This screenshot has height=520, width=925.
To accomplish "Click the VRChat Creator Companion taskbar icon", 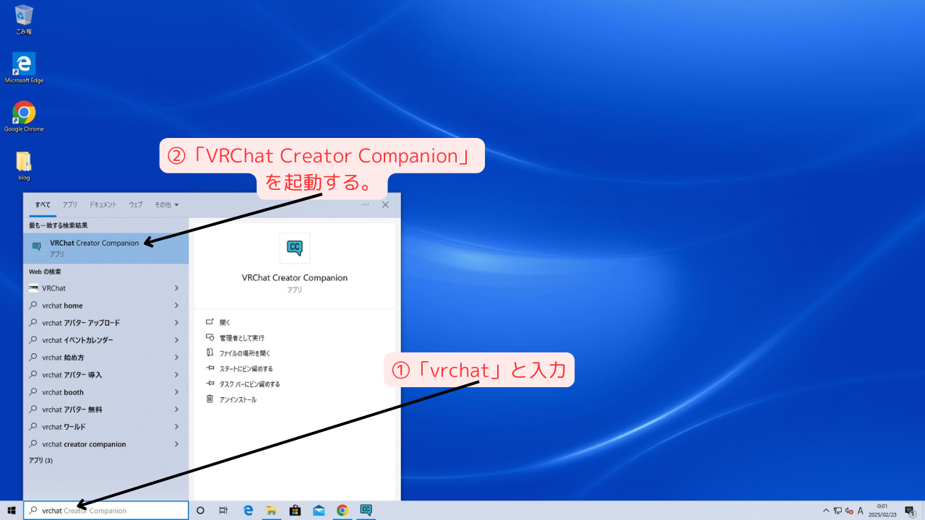I will coord(366,510).
